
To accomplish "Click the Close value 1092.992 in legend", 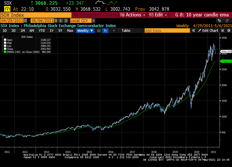I will tap(46, 49).
